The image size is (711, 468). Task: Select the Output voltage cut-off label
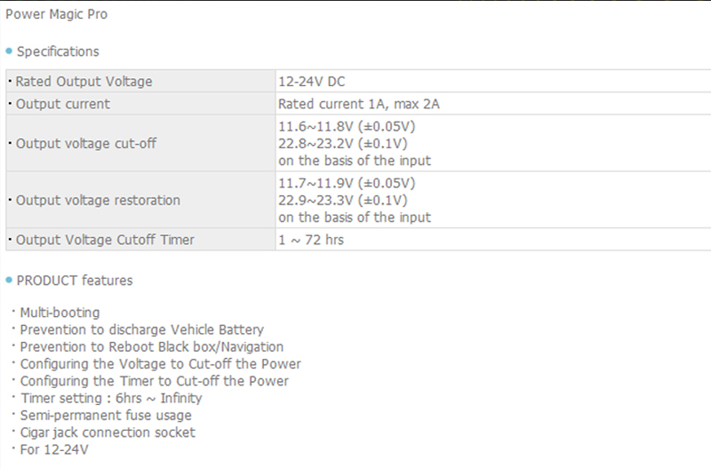click(x=85, y=143)
